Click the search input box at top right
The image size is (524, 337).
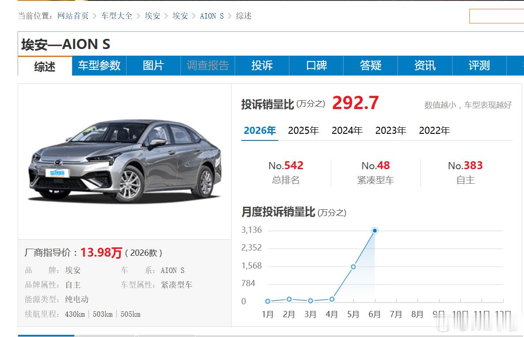click(x=497, y=16)
